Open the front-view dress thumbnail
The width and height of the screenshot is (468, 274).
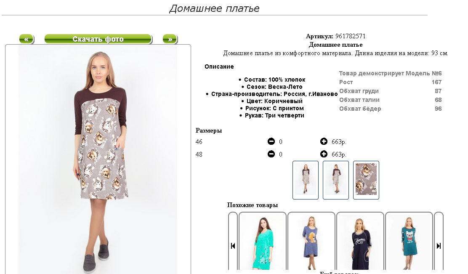(x=305, y=180)
